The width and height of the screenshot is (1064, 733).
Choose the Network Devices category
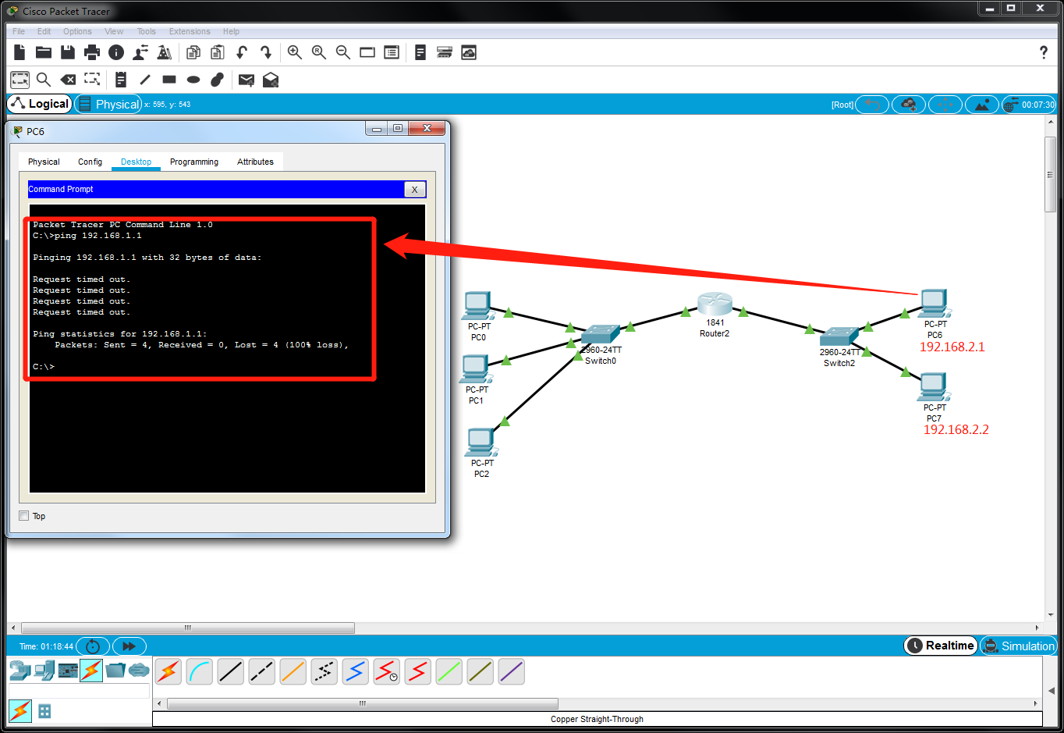20,670
